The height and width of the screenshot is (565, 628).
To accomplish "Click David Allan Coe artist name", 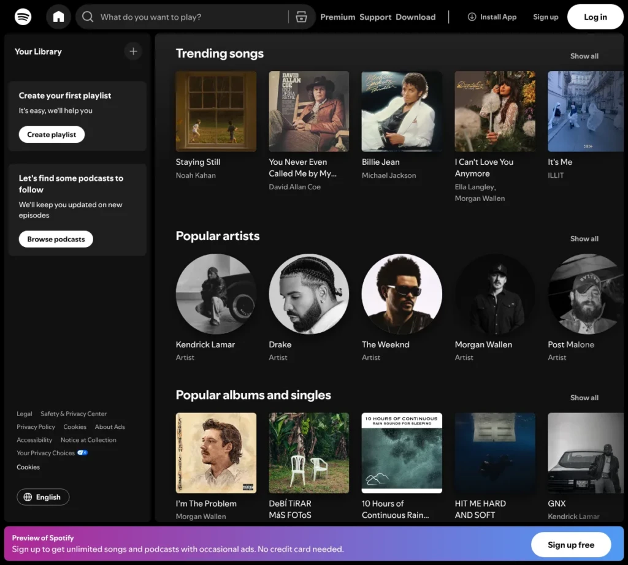I will click(x=294, y=187).
